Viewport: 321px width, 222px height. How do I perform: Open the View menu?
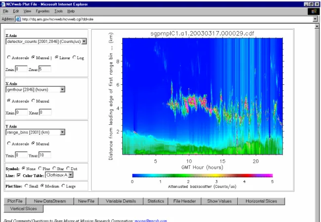coord(27,11)
